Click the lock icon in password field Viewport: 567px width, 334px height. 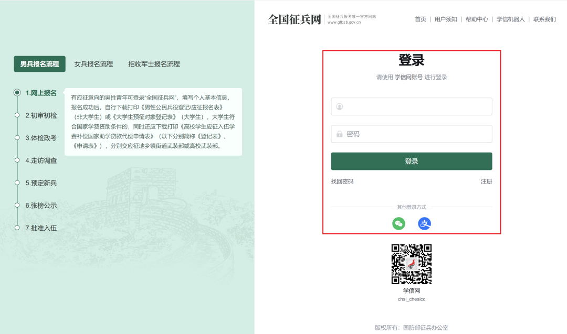click(x=340, y=134)
